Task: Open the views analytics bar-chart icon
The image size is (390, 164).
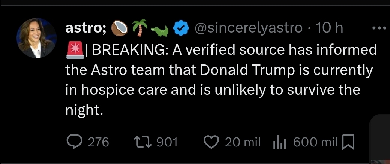Action: (280, 142)
